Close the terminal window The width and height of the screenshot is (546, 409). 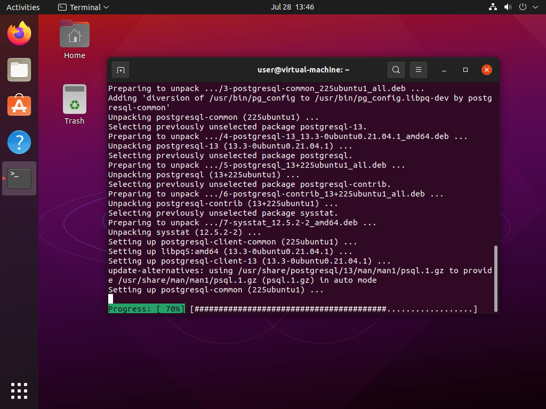486,70
